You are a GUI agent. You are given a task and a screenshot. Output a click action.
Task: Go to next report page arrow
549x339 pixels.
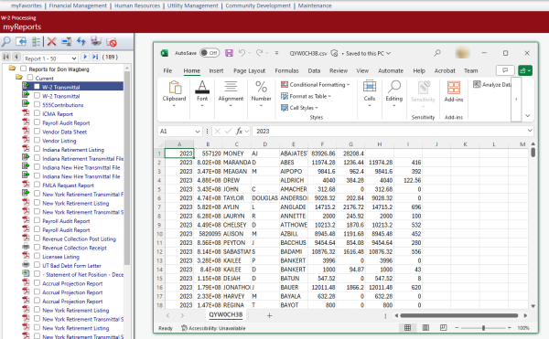coord(85,57)
